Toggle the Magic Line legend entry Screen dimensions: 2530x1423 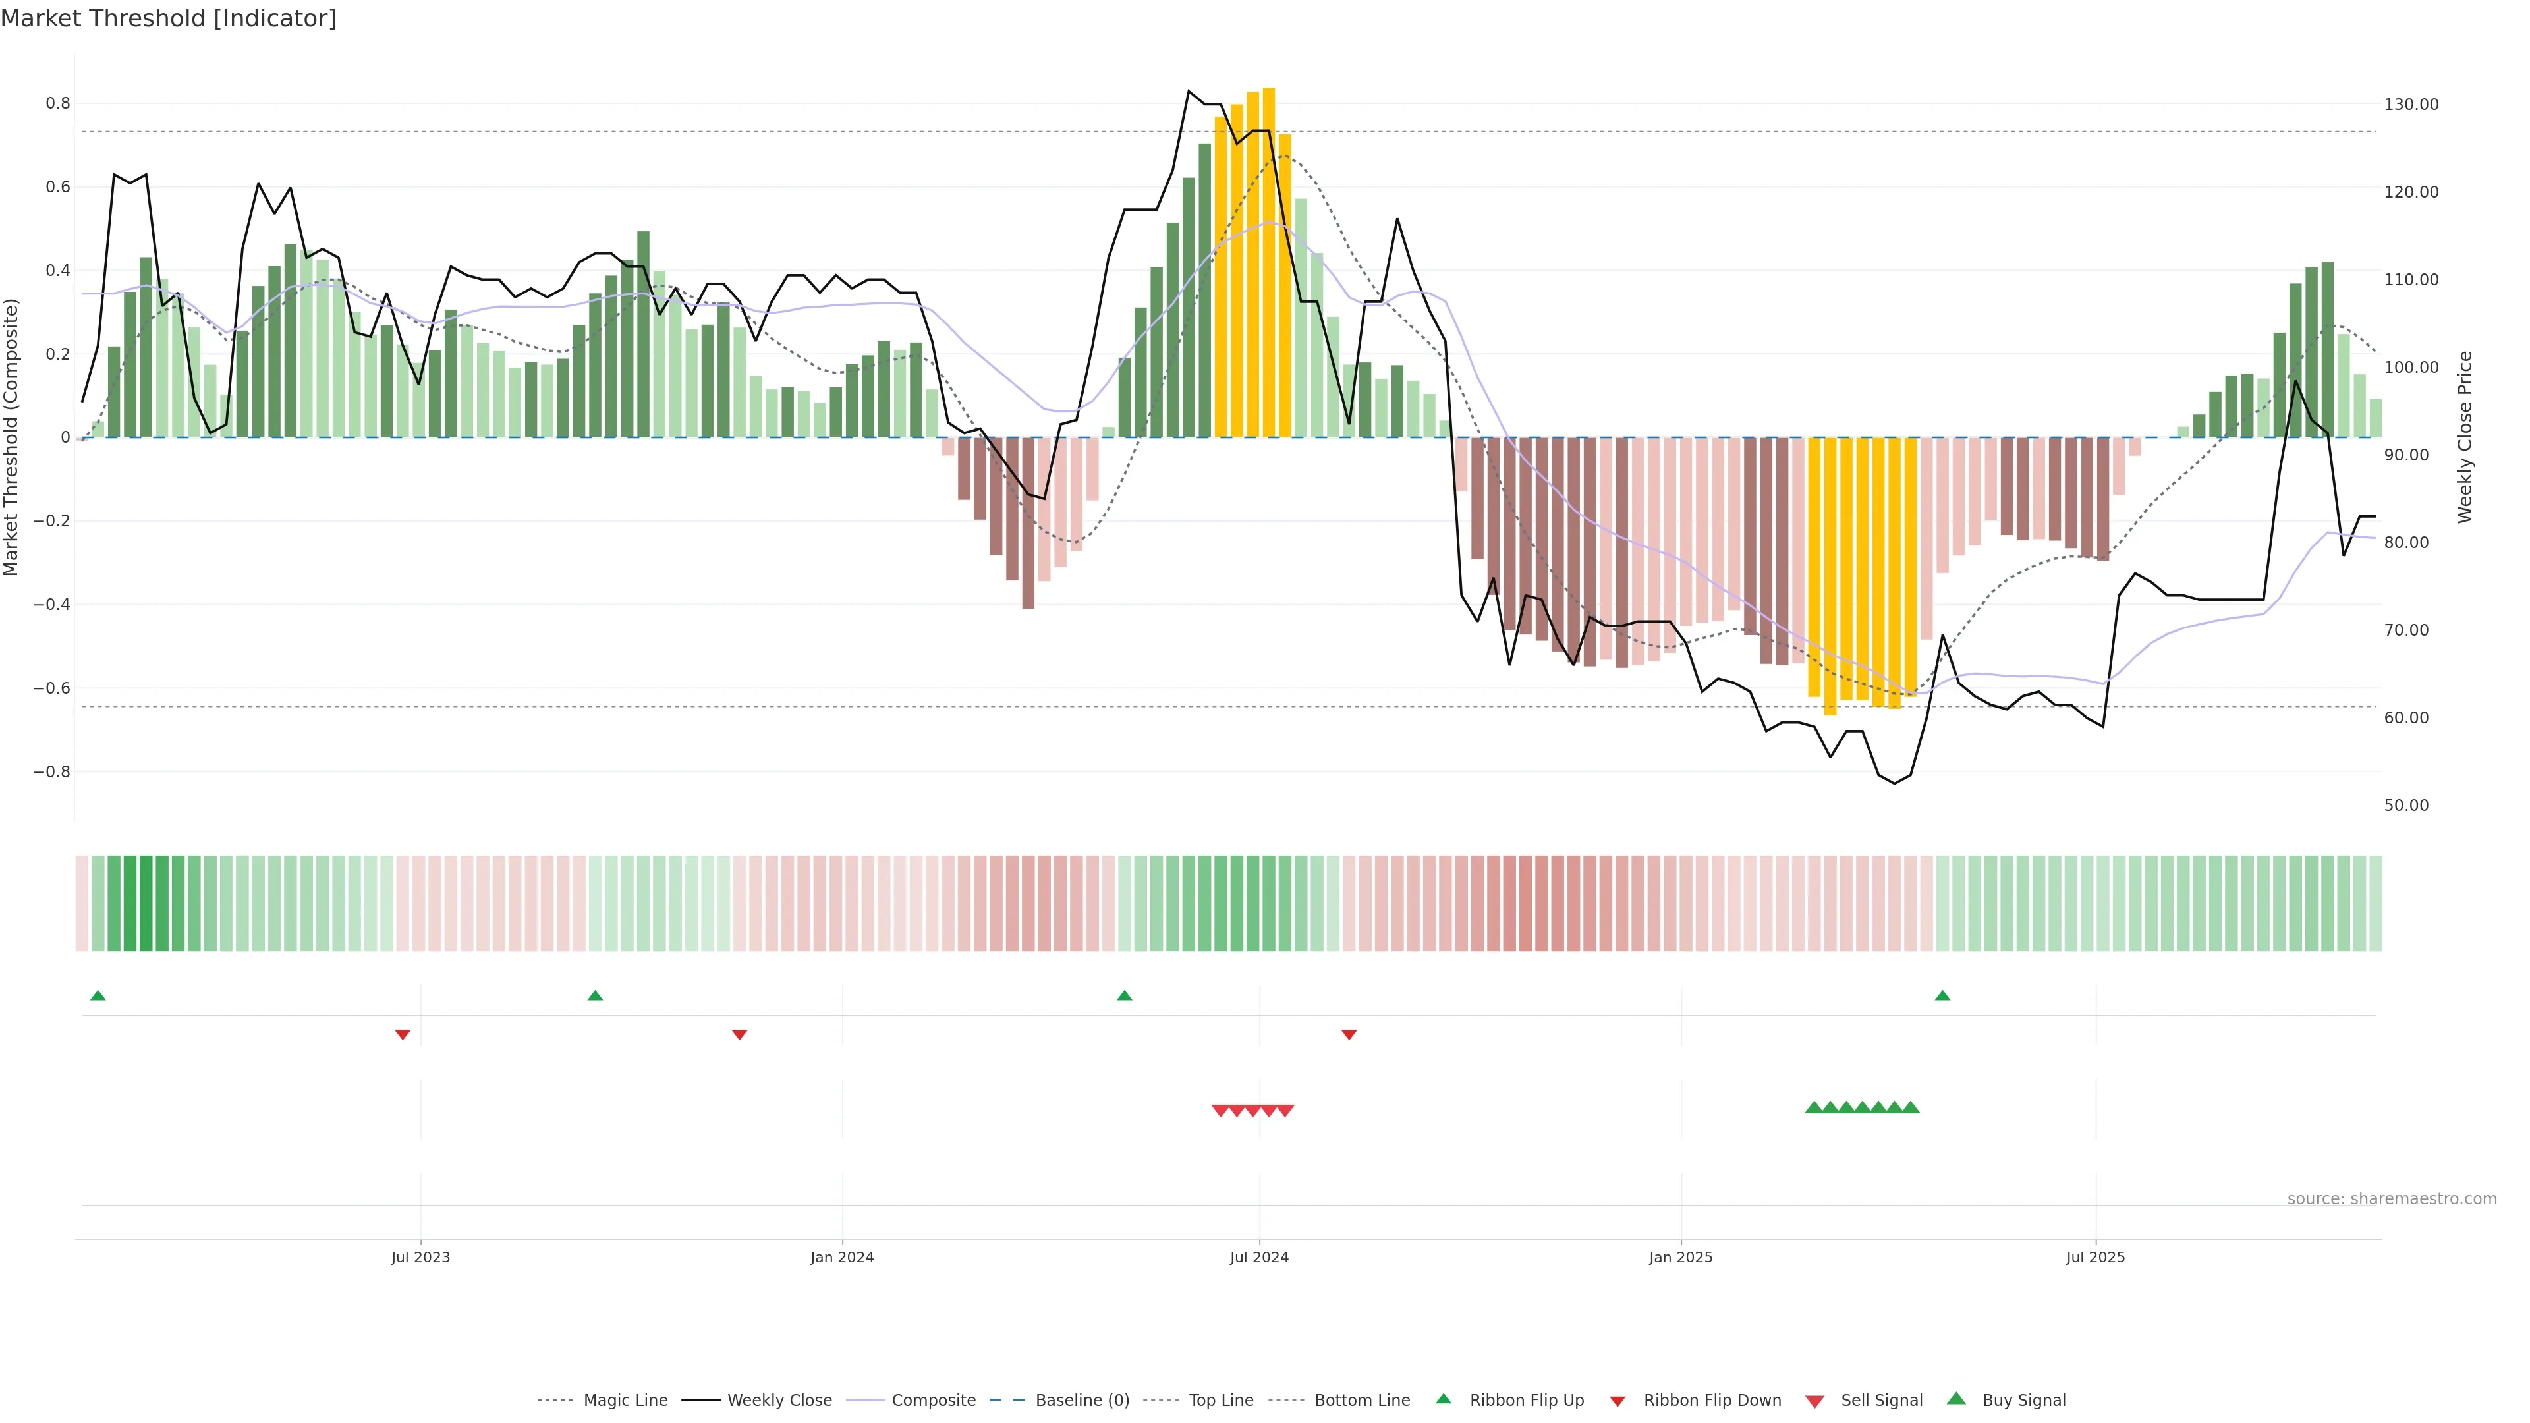click(x=625, y=1401)
